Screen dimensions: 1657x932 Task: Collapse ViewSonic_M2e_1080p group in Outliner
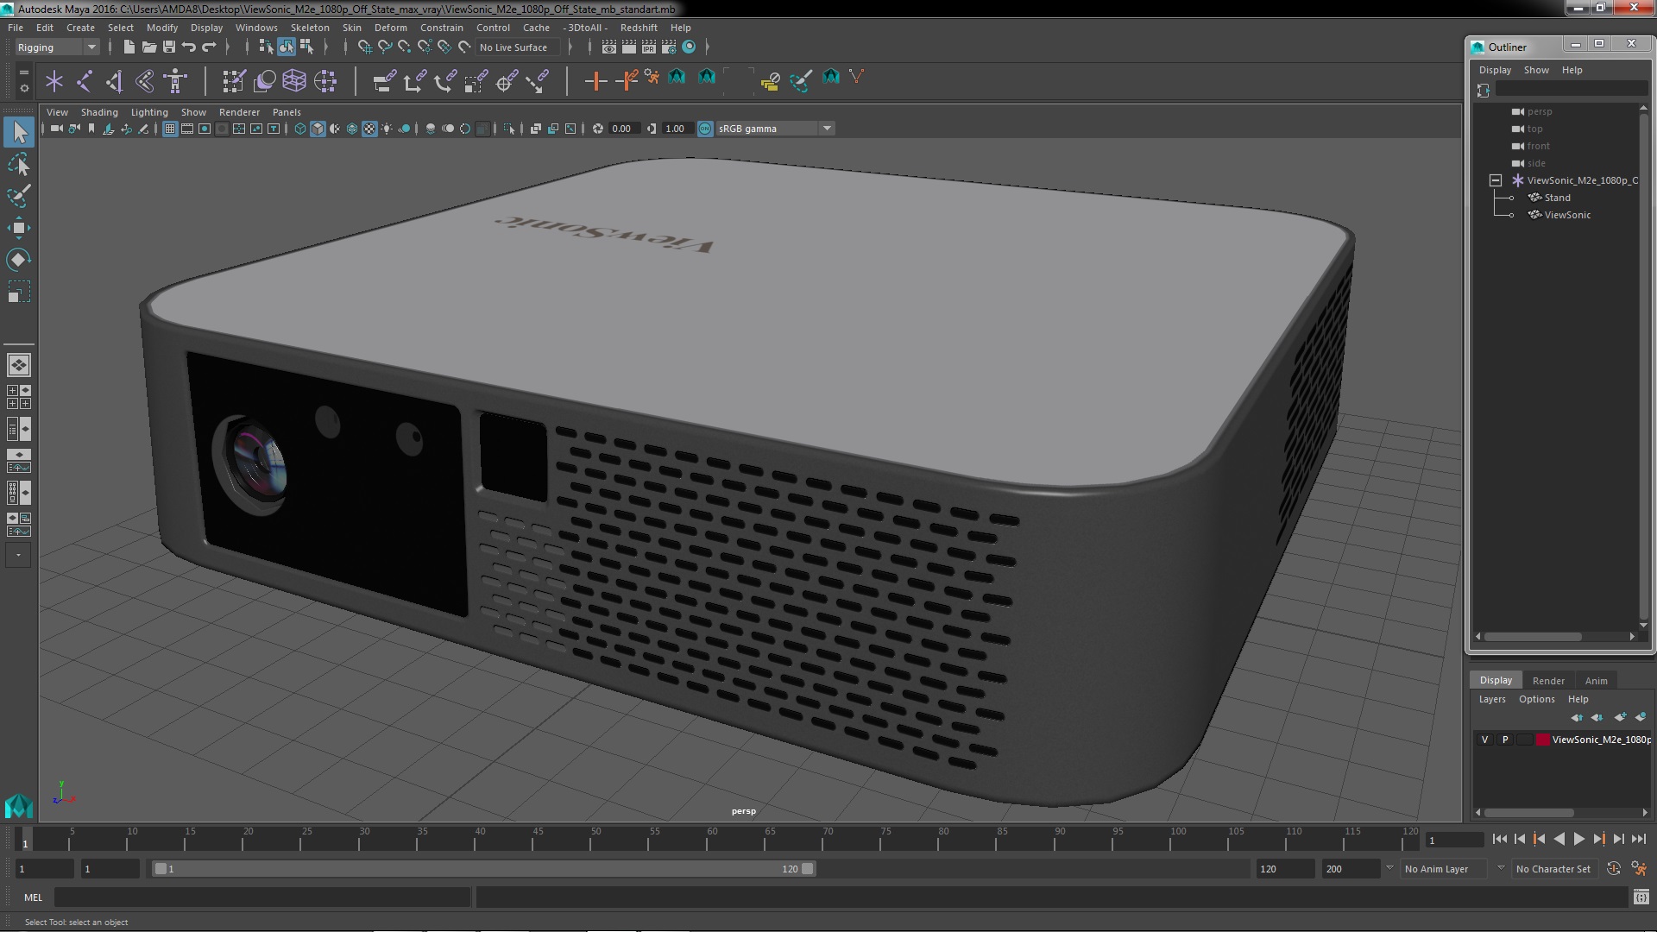click(x=1496, y=180)
